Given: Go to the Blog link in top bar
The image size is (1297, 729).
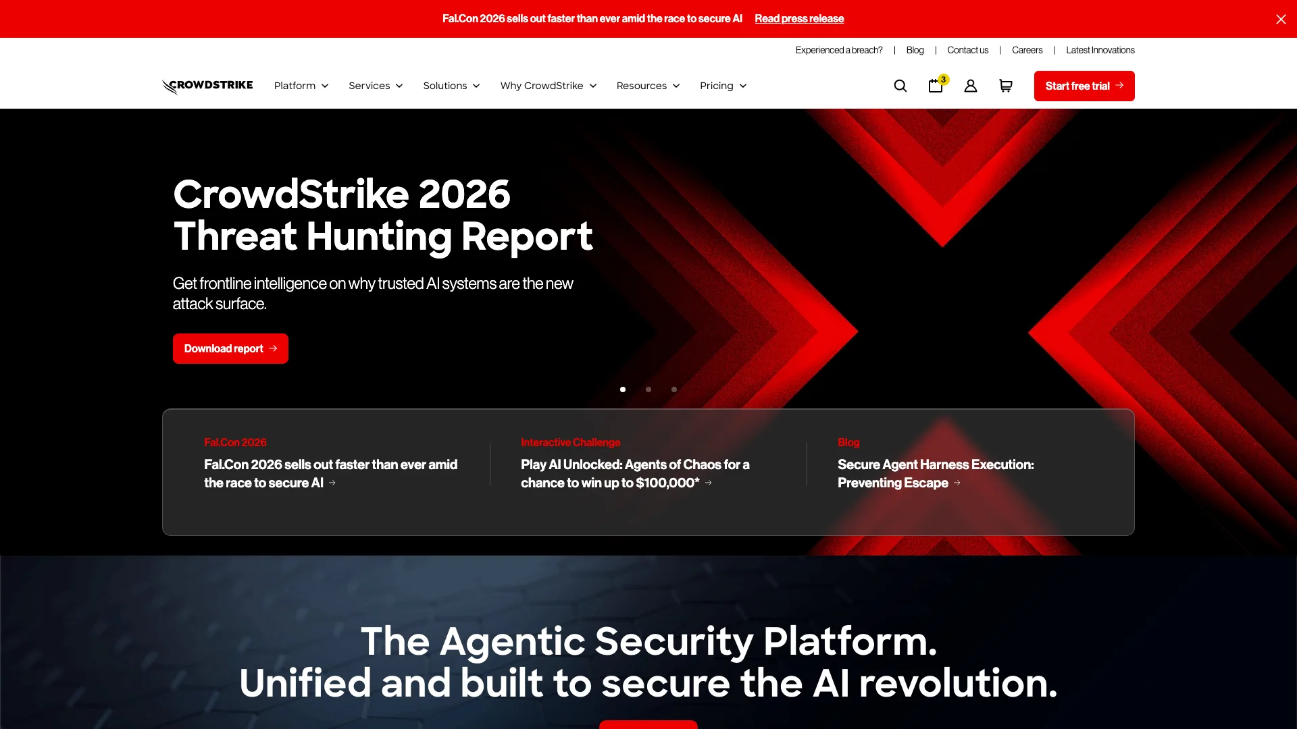Looking at the screenshot, I should pyautogui.click(x=915, y=50).
